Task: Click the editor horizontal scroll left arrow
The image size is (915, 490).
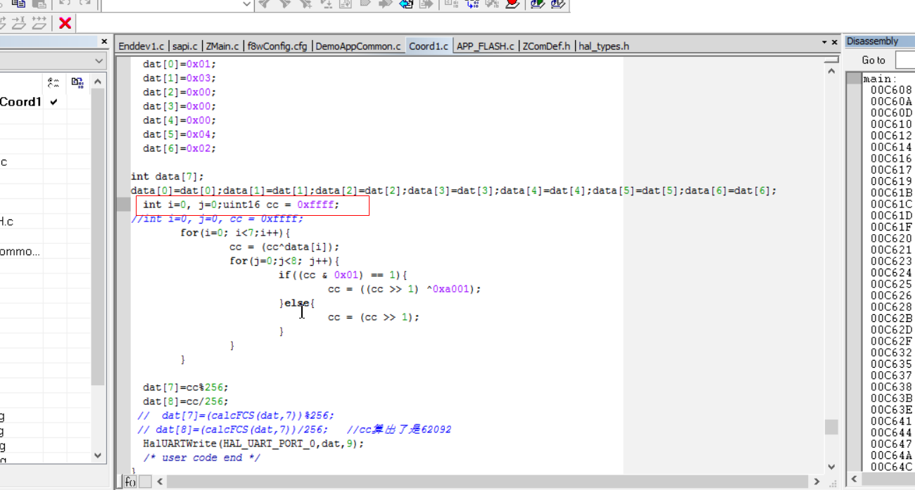Action: 160,482
